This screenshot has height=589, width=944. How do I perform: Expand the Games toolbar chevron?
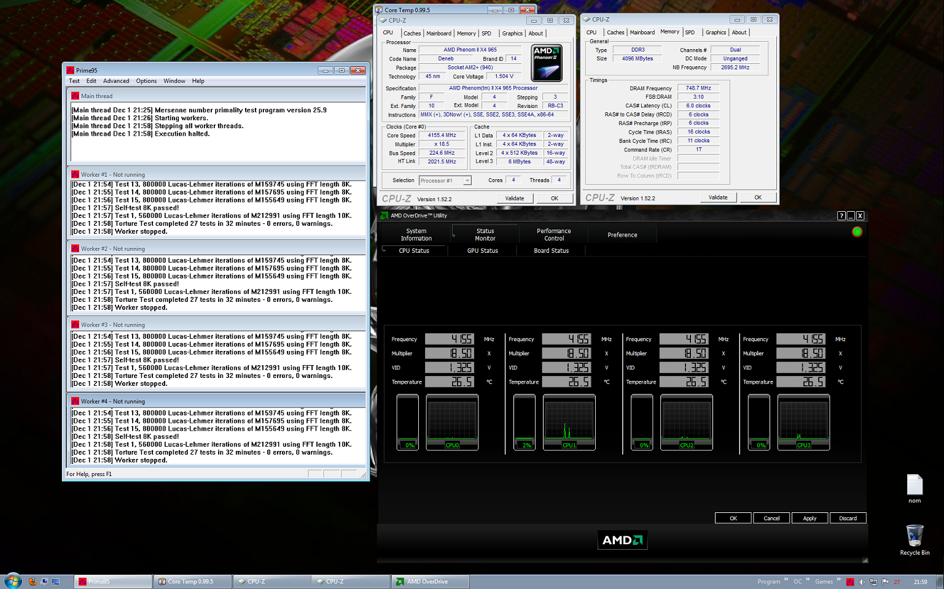[838, 580]
